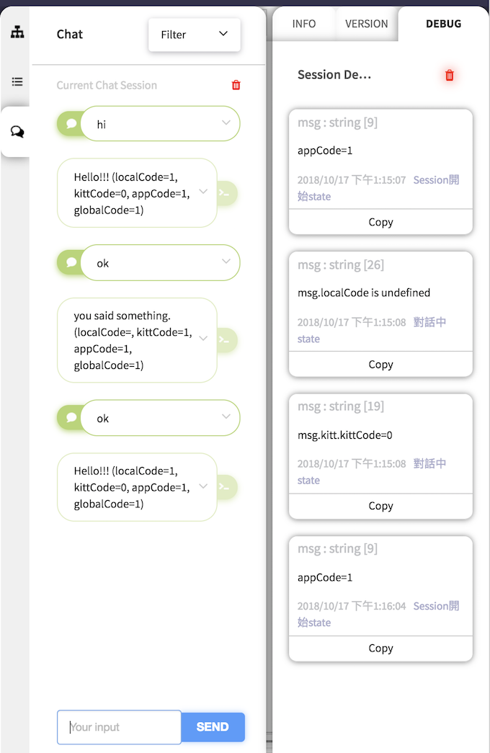Switch to the INFO tab

[304, 24]
